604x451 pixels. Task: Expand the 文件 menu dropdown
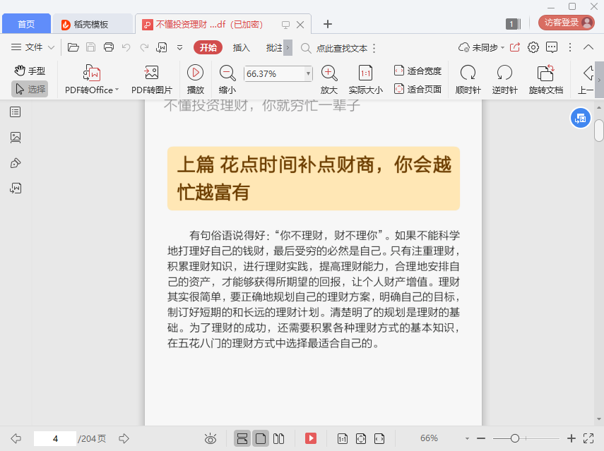[33, 47]
